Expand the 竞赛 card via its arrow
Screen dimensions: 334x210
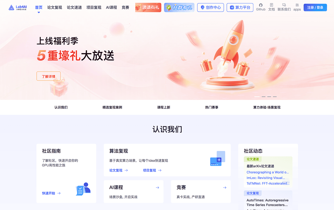[224, 187]
